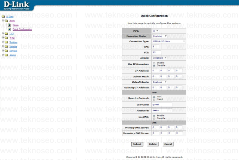This screenshot has height=160, width=239.
Task: Click last octet of IP Address
Action: (x=179, y=70)
